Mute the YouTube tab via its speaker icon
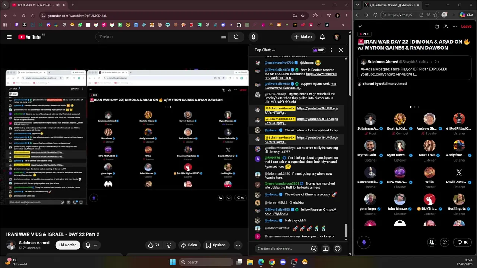The width and height of the screenshot is (477, 268). click(58, 5)
